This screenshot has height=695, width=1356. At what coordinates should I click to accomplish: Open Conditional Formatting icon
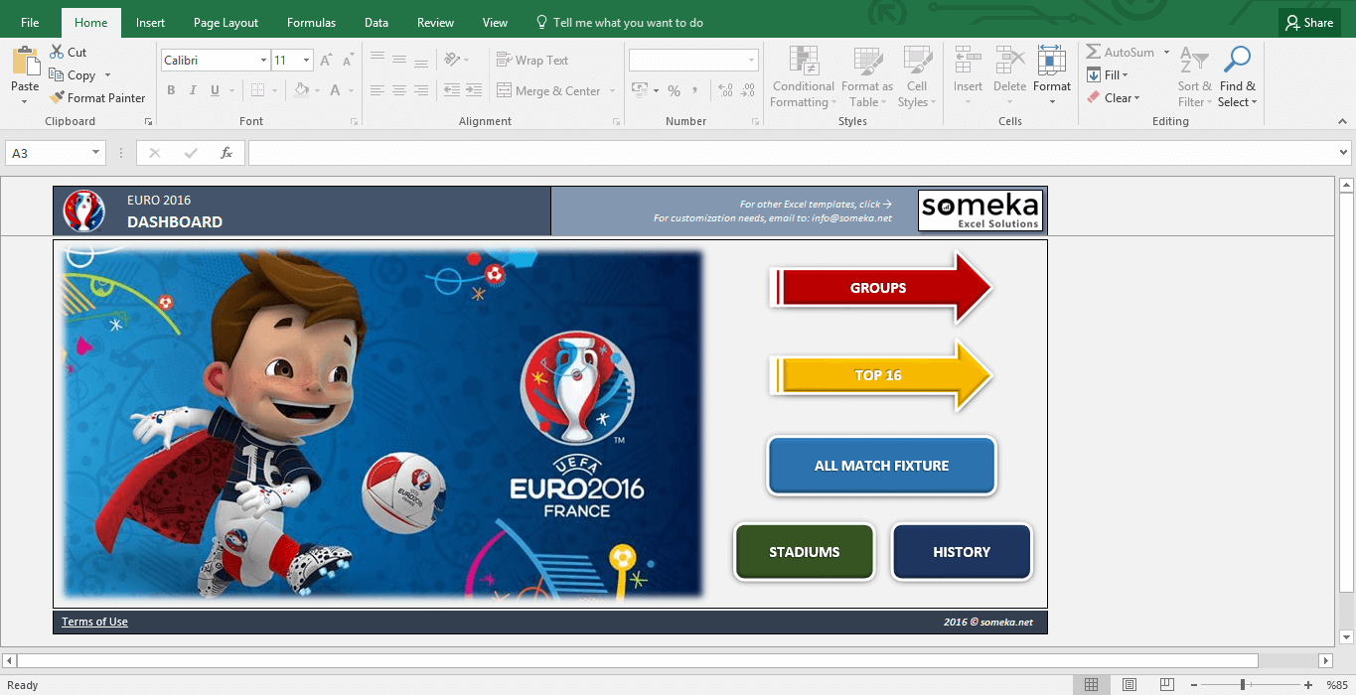click(x=803, y=61)
